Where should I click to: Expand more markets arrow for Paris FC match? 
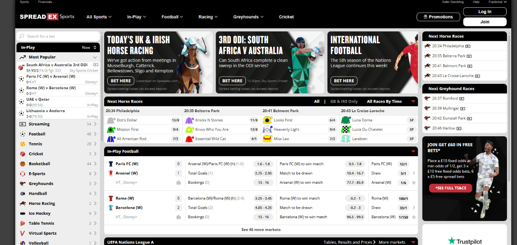pos(414,173)
